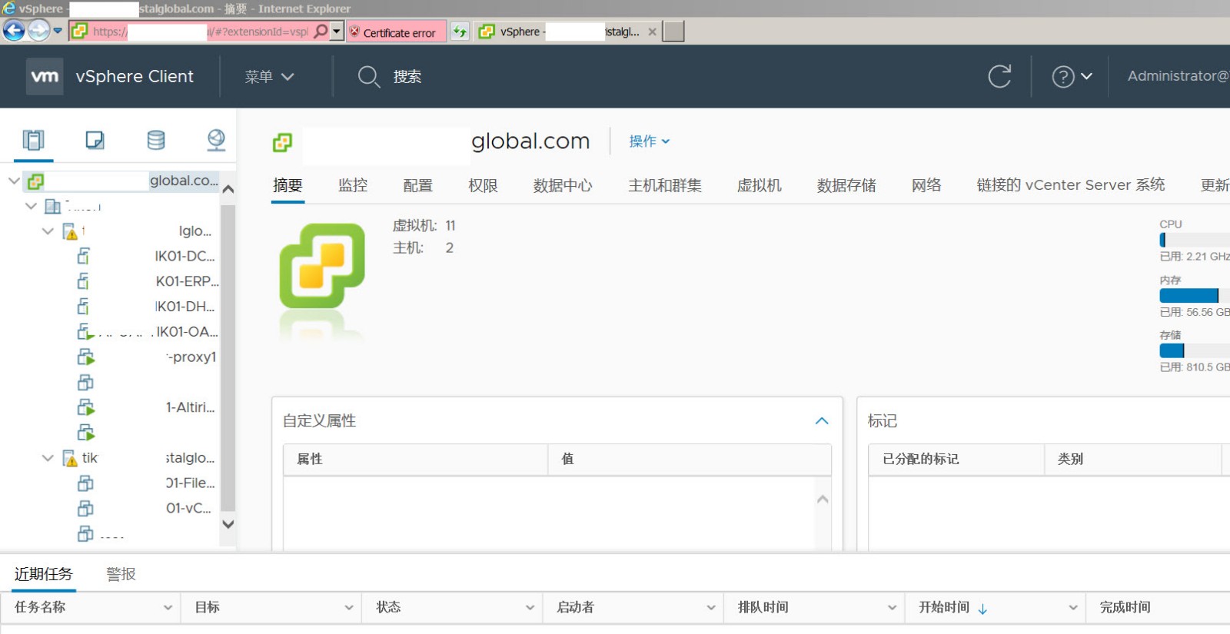Image resolution: width=1230 pixels, height=634 pixels.
Task: Click the 搜索 search field
Action: pyautogui.click(x=407, y=77)
